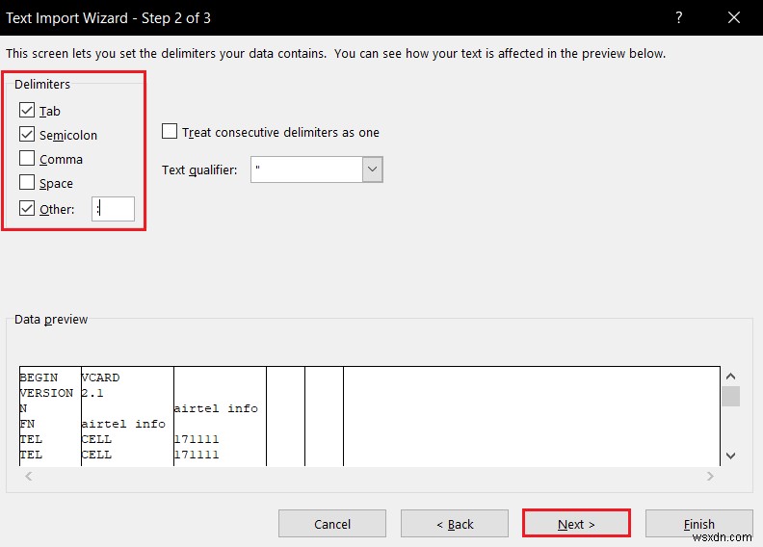Open the help question mark icon
Viewport: 763px width, 547px height.
[679, 18]
